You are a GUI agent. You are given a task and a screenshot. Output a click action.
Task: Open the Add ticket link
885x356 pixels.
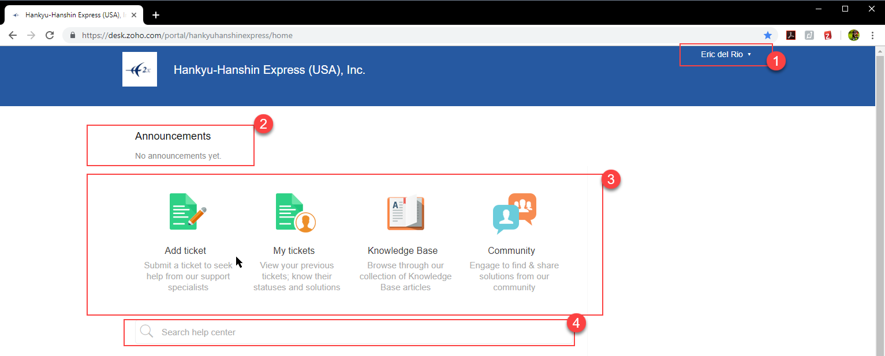click(185, 250)
